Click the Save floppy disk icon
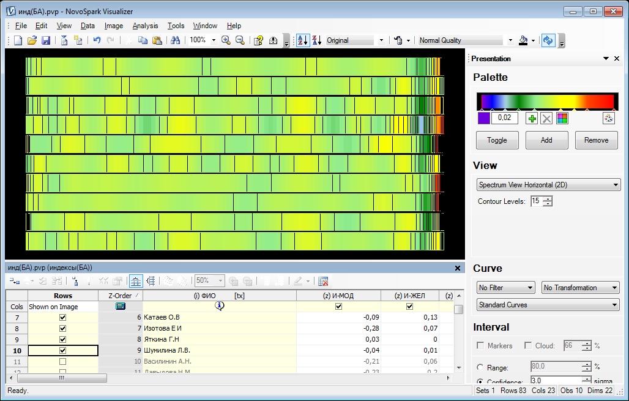 pyautogui.click(x=46, y=40)
